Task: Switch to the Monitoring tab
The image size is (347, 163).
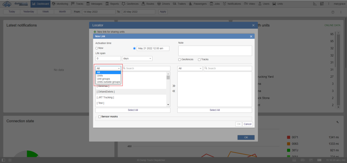Action: tap(60, 4)
